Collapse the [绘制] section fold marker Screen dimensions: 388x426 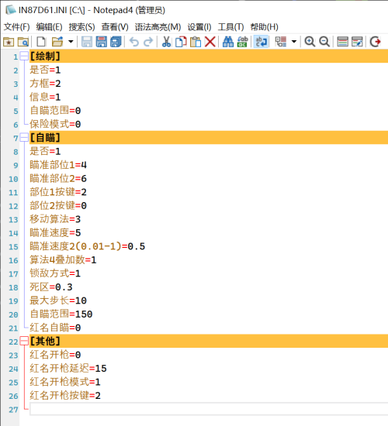tap(24, 57)
